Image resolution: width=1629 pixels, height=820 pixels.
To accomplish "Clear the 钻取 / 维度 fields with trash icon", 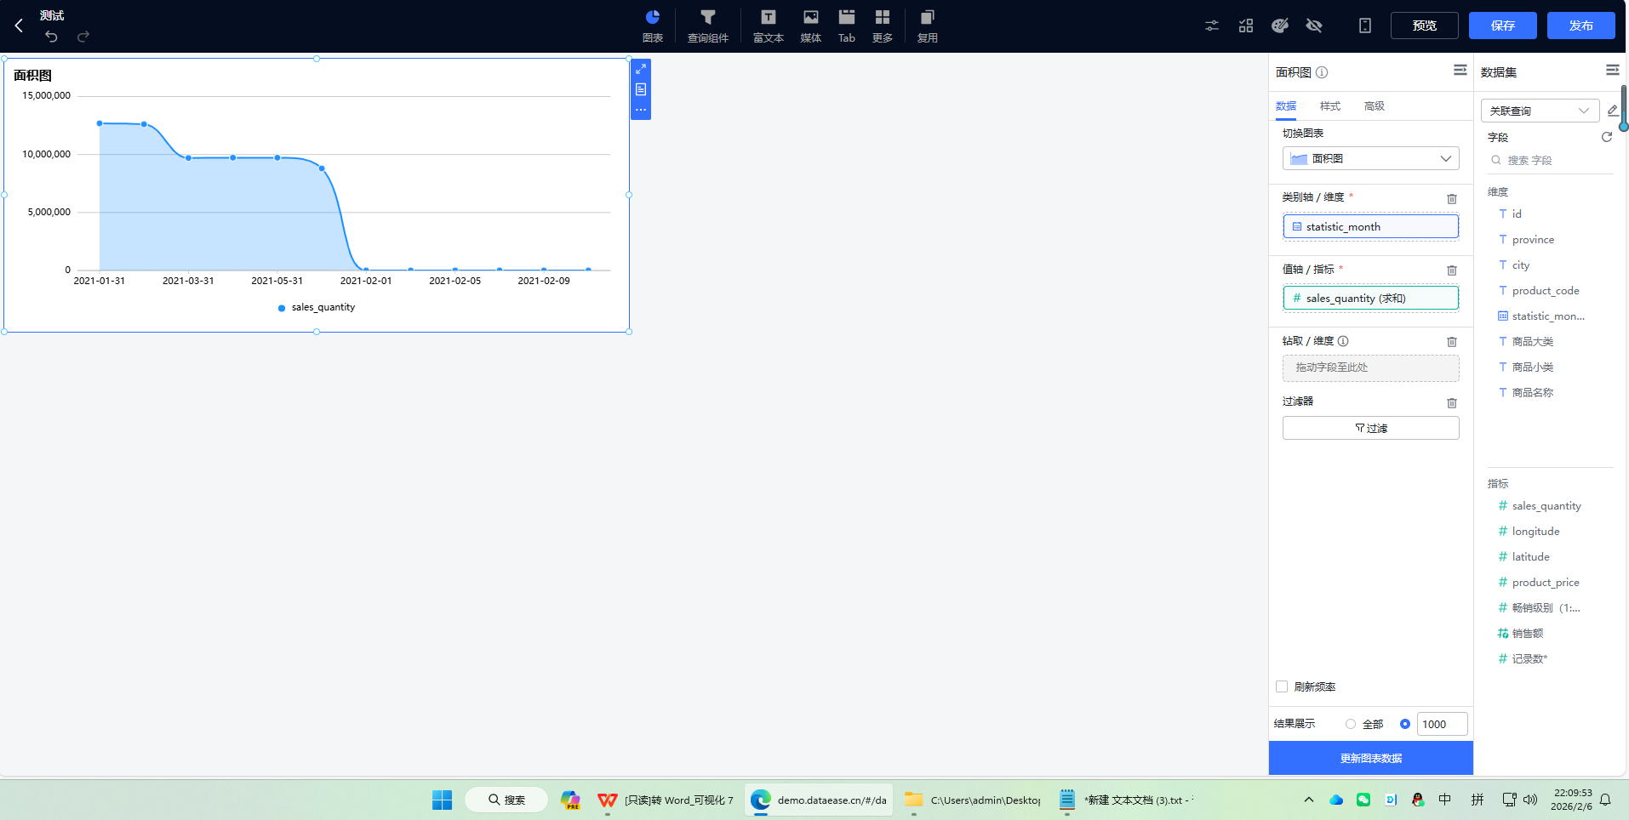I will 1452,342.
